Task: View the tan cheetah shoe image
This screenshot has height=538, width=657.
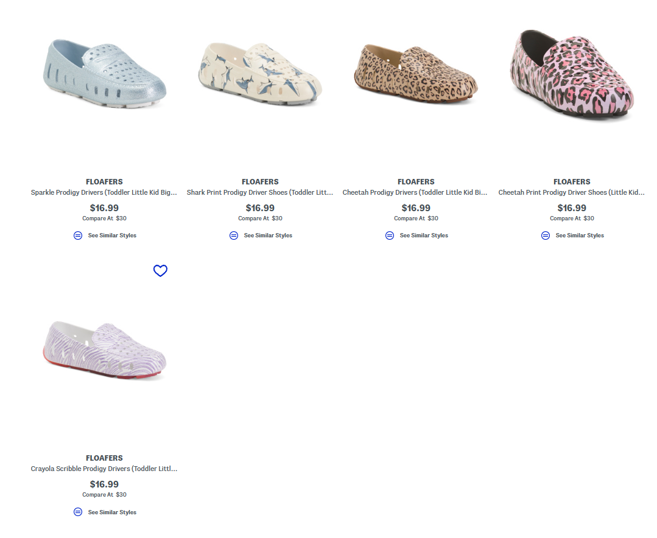Action: point(416,74)
